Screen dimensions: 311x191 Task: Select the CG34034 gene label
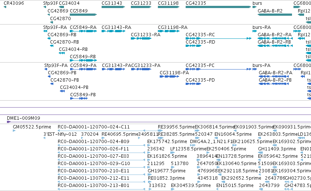point(69,3)
